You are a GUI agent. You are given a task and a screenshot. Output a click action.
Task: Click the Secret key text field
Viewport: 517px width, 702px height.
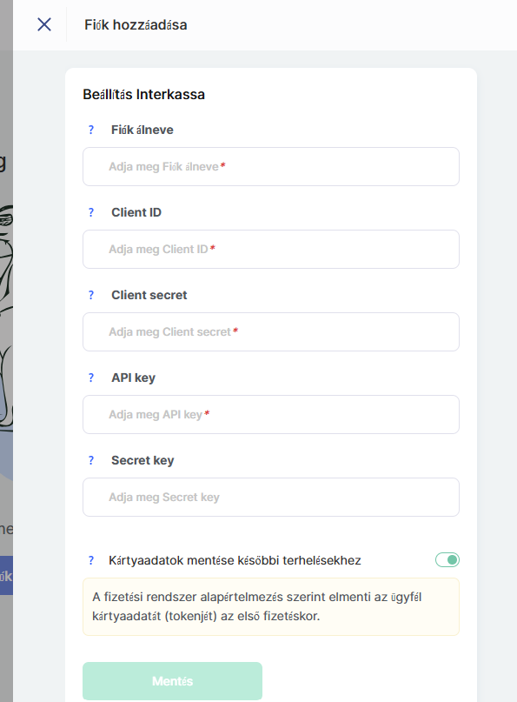click(x=271, y=497)
